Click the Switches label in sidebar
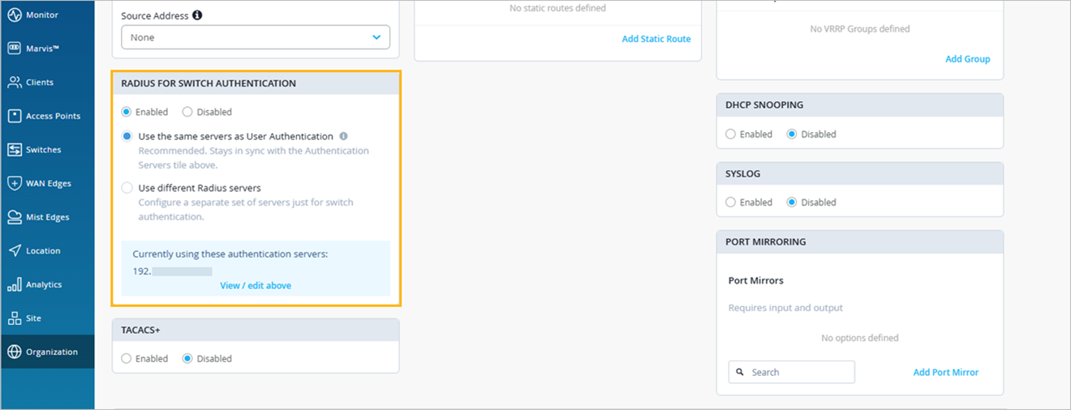The image size is (1071, 410). point(44,150)
